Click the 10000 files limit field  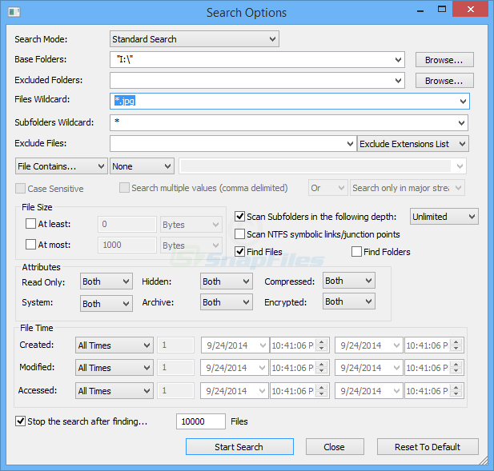[x=201, y=421]
